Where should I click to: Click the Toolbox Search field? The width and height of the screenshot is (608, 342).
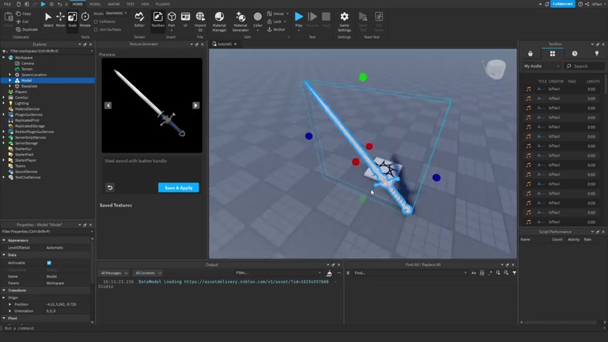click(584, 66)
